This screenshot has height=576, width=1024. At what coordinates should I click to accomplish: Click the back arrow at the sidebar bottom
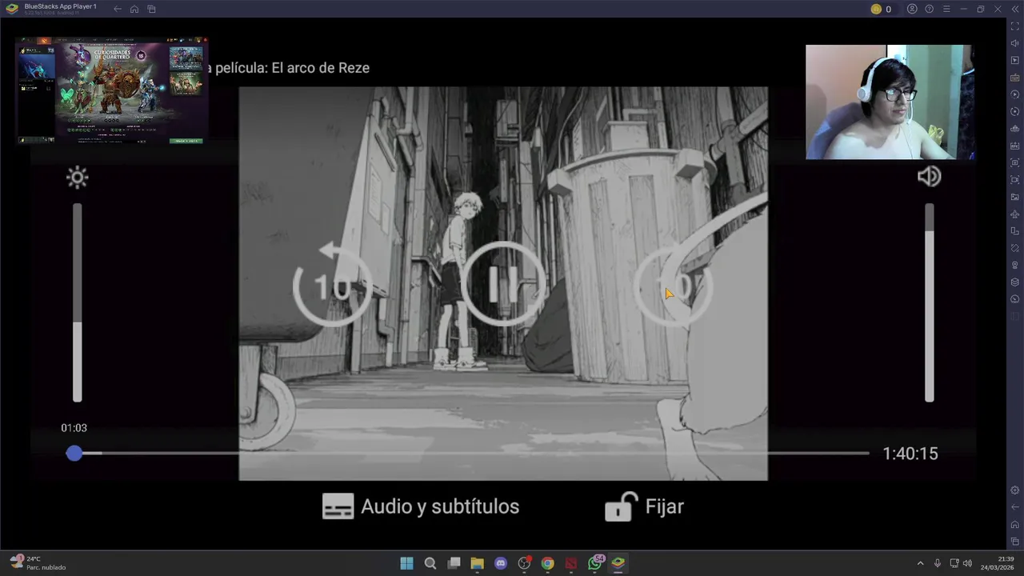tap(1015, 507)
